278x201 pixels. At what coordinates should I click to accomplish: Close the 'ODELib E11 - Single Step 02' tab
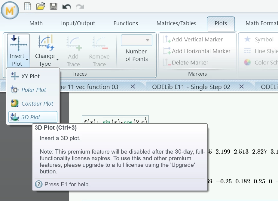tap(241, 86)
